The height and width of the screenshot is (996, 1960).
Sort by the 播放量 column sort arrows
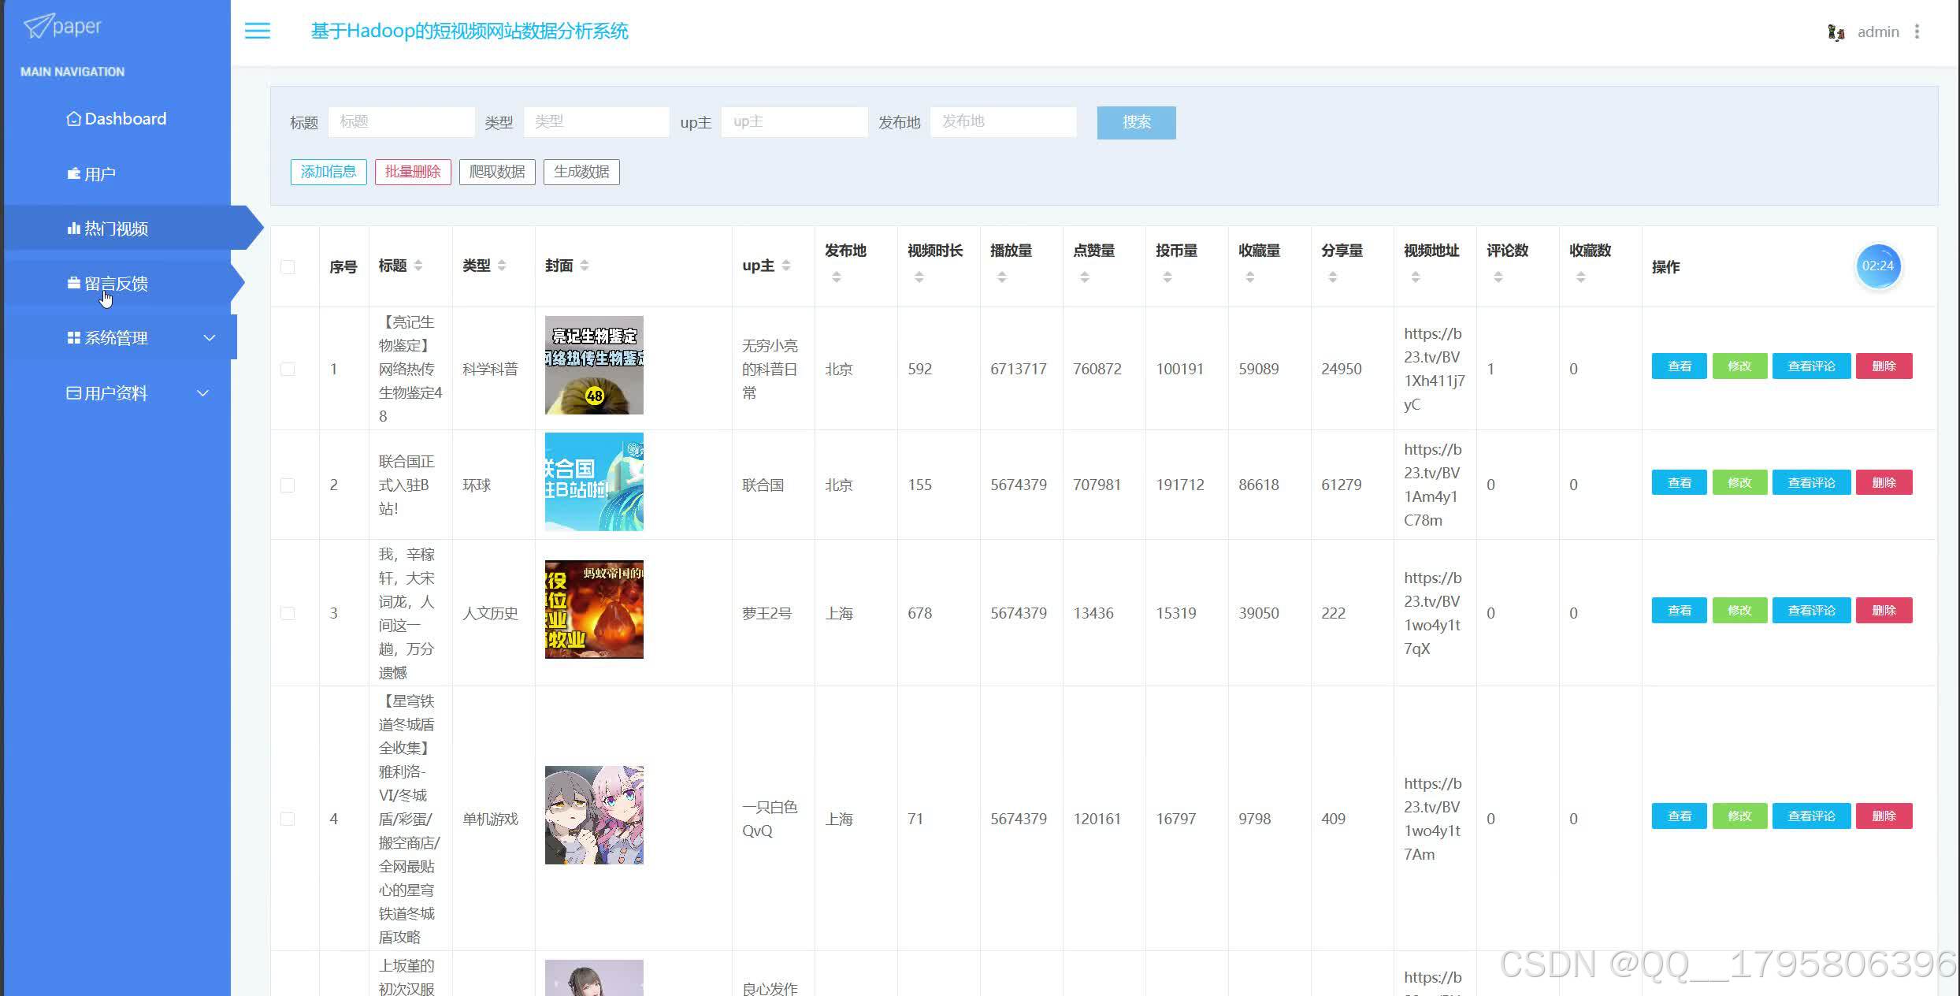pos(1001,277)
